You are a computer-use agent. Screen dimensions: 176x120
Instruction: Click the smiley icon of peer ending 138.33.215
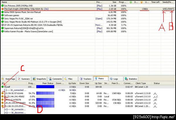point(2,106)
